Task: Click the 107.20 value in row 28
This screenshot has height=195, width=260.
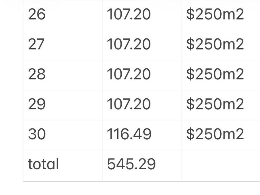Action: pos(129,74)
